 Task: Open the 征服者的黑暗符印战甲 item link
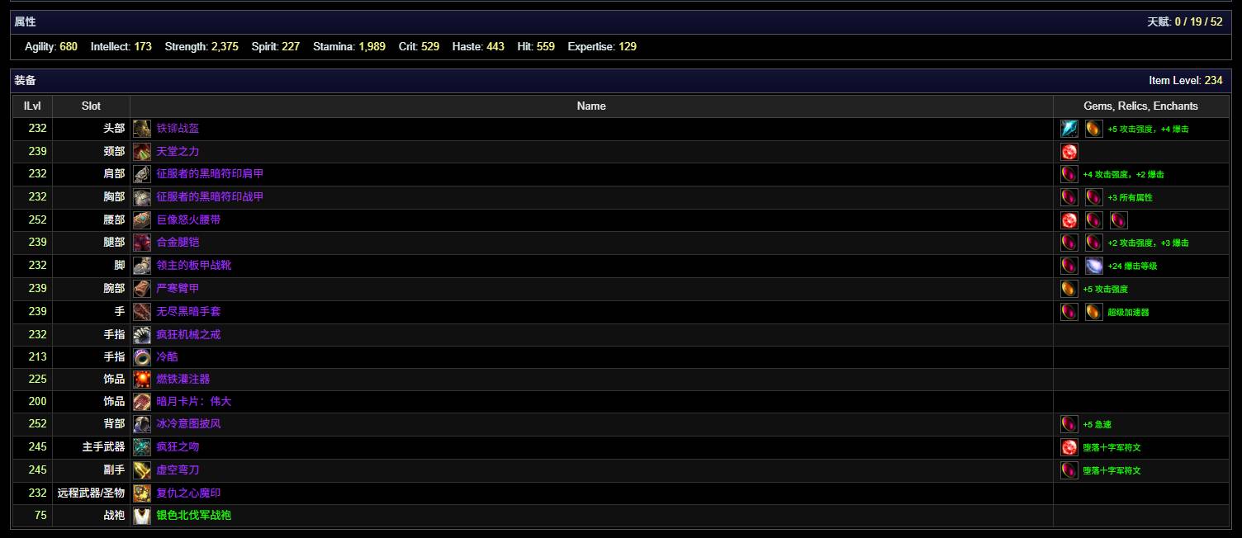click(210, 197)
